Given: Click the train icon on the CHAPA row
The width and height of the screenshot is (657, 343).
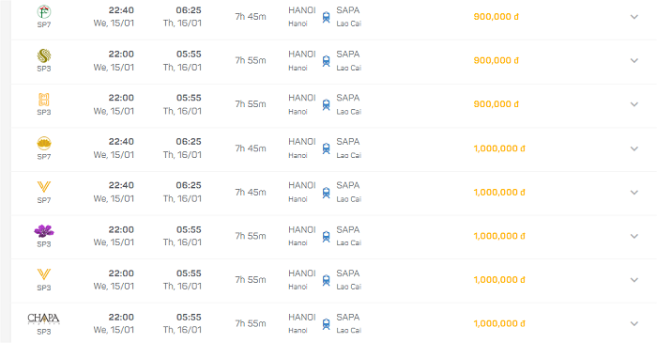Looking at the screenshot, I should 326,323.
